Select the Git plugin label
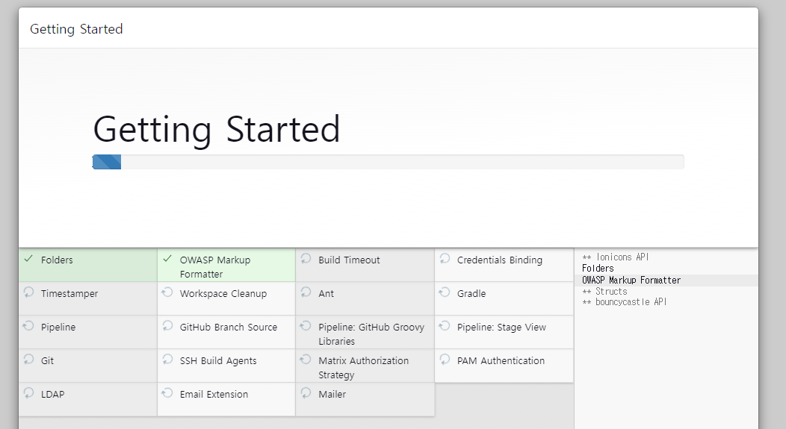Screen dimensions: 786x429 [47, 360]
